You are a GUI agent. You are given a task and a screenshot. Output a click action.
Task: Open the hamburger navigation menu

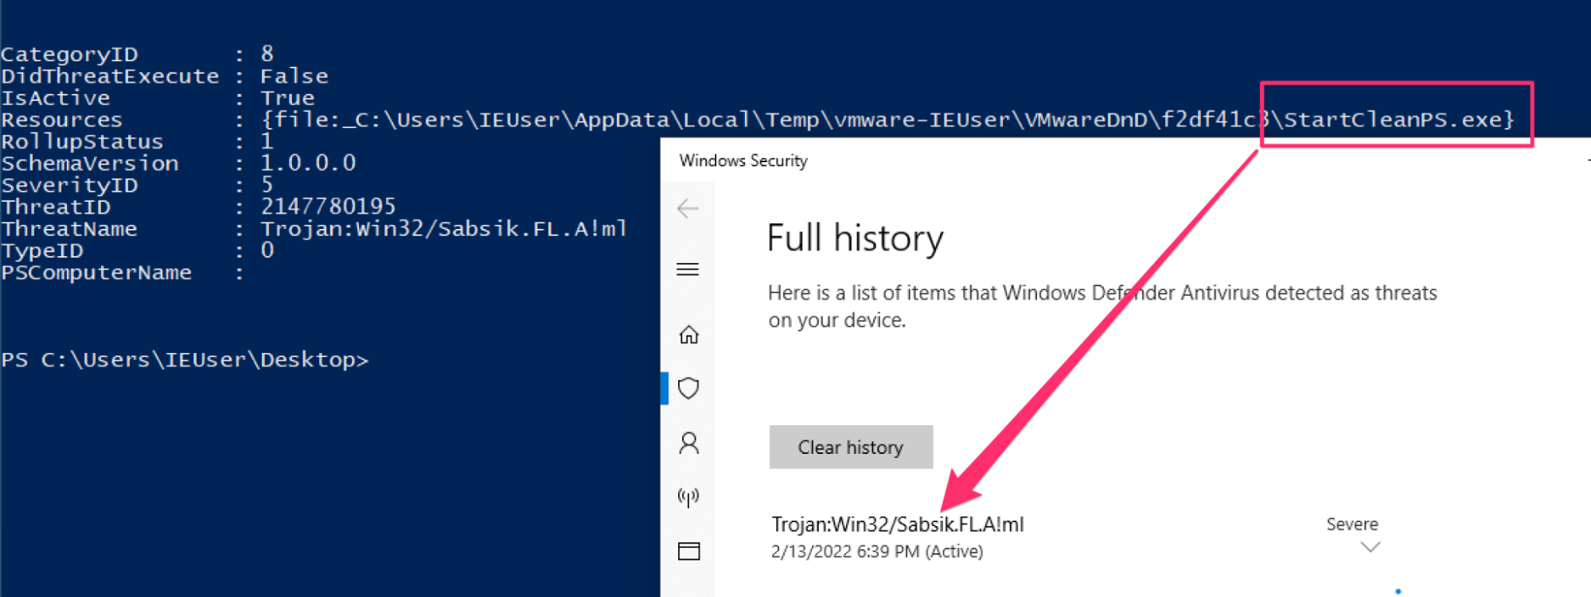tap(688, 269)
